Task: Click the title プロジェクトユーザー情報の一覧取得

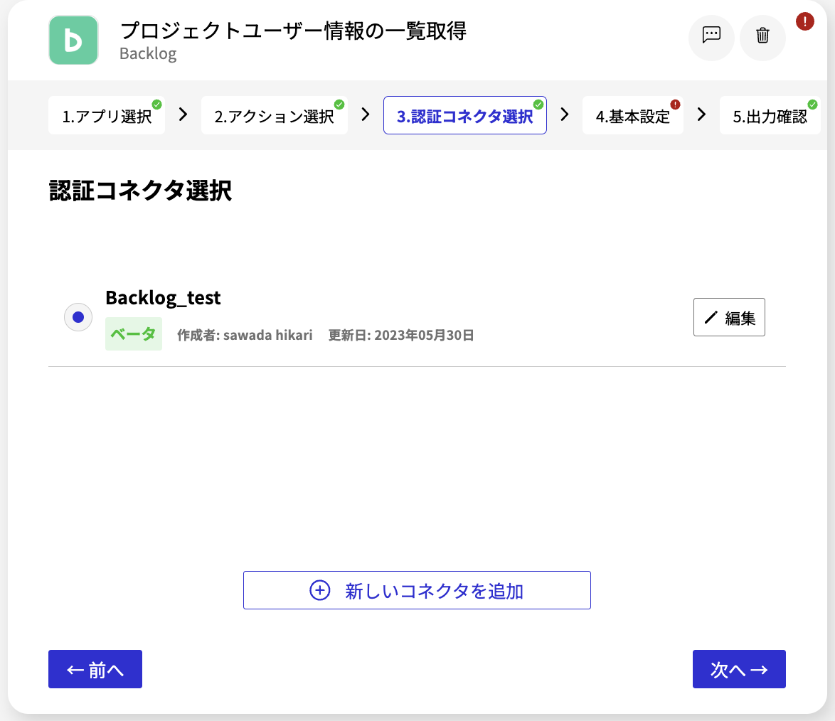Action: pos(293,31)
